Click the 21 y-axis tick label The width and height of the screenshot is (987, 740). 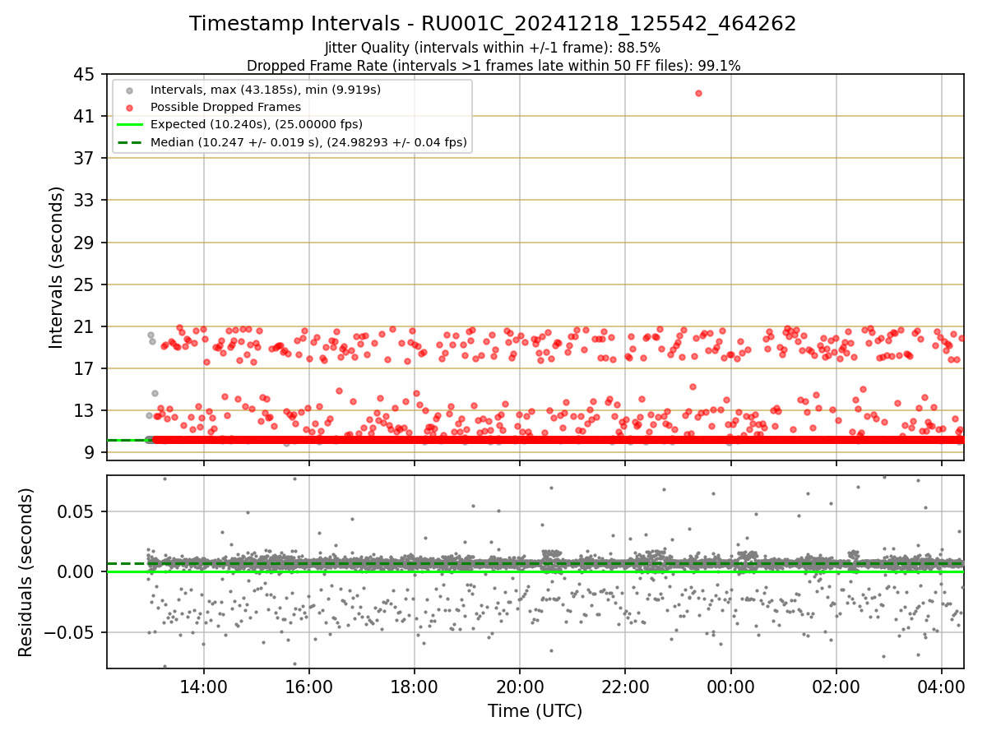click(x=84, y=326)
